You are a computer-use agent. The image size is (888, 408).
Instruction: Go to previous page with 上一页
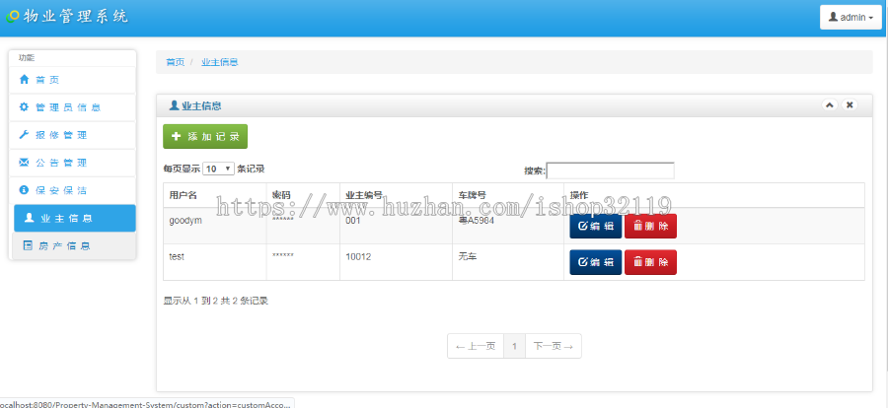coord(476,346)
